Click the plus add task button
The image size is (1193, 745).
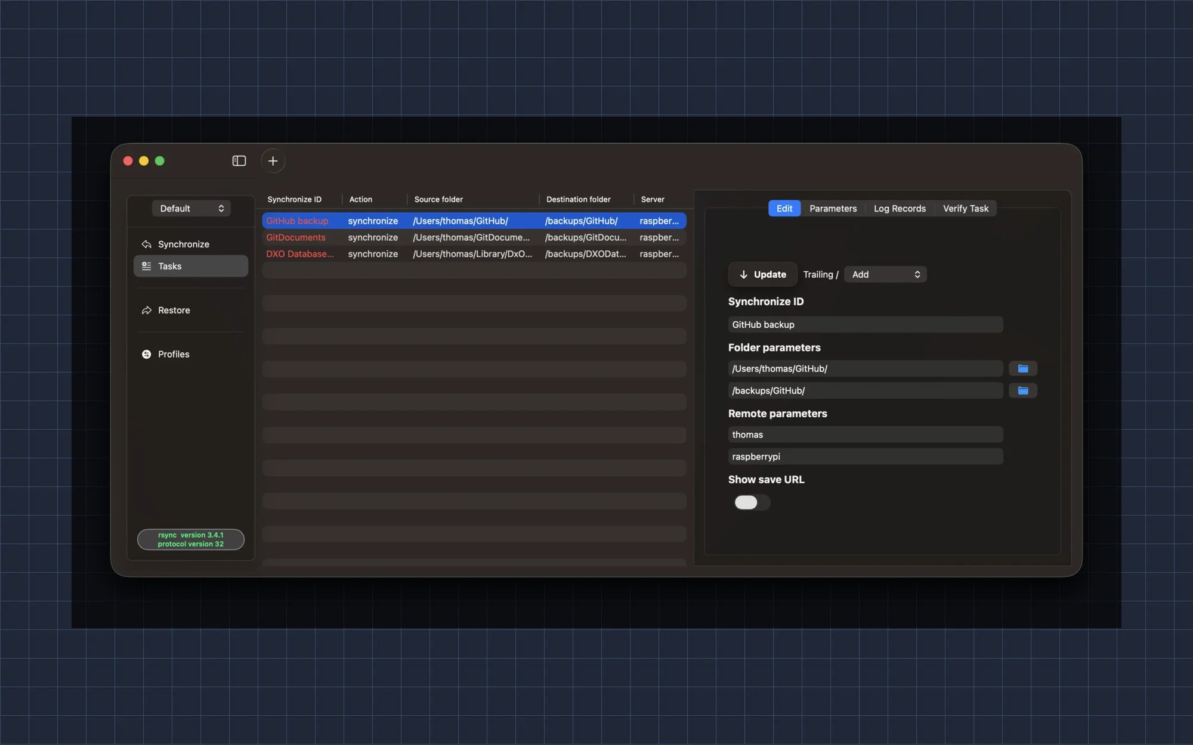click(x=273, y=161)
